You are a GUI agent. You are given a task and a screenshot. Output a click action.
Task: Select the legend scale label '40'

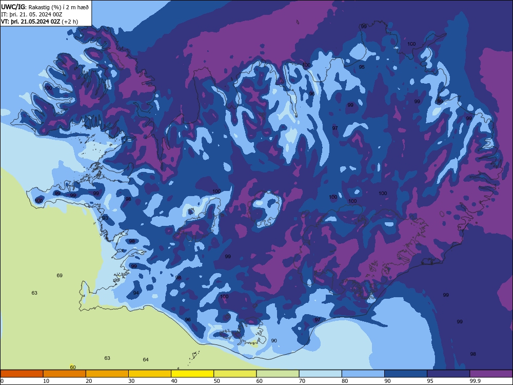tap(174, 381)
